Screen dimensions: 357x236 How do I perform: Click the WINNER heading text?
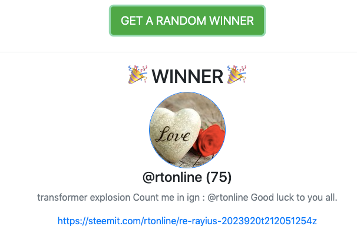point(187,77)
